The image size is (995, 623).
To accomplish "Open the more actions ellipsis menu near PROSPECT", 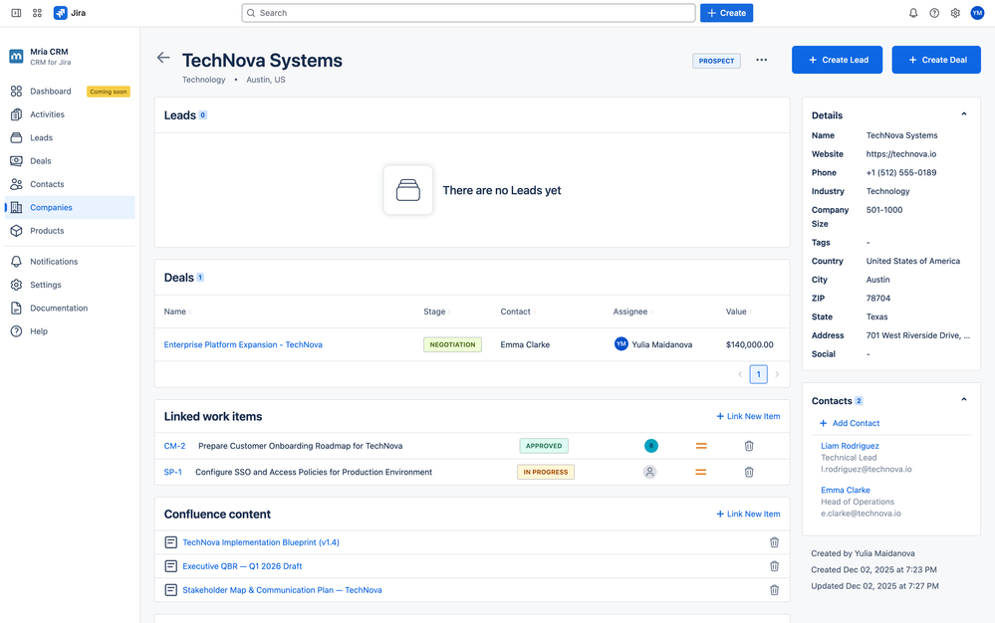I will pyautogui.click(x=761, y=60).
